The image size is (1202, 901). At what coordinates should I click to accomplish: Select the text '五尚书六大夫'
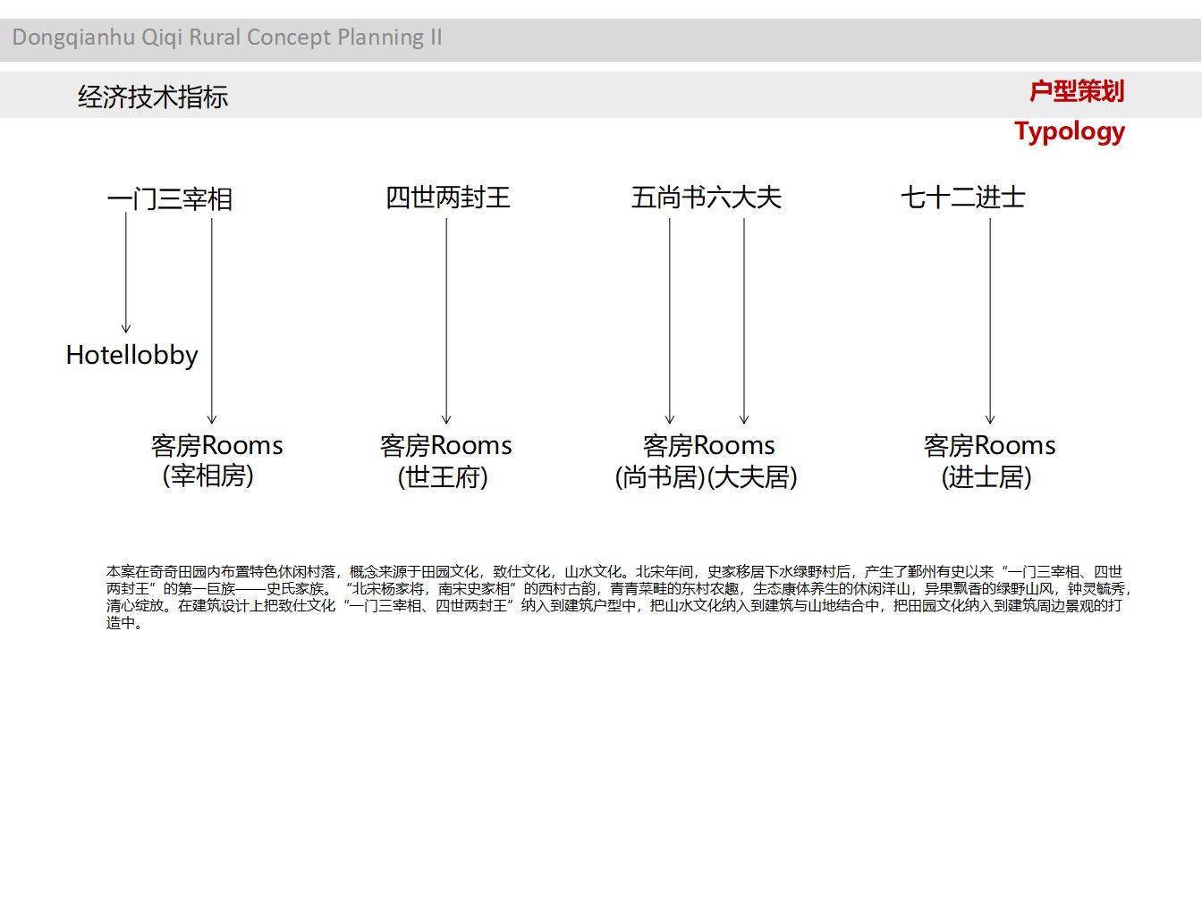pyautogui.click(x=707, y=198)
